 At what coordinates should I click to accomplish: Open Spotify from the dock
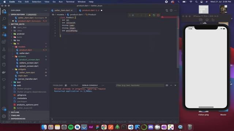[x=71, y=127]
